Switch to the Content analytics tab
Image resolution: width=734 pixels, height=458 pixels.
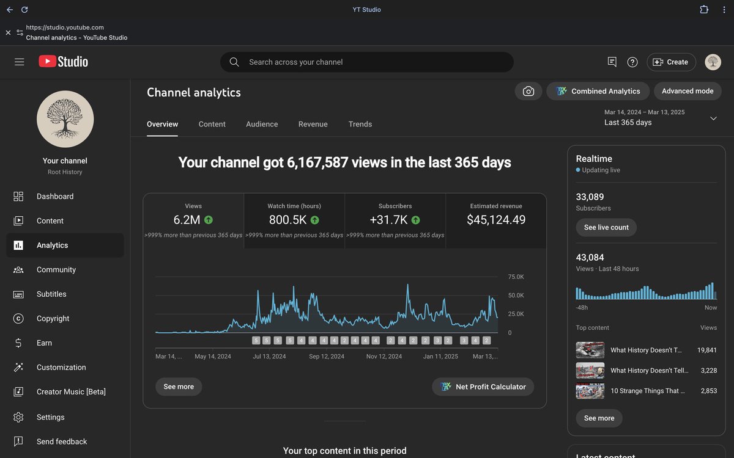pos(212,124)
